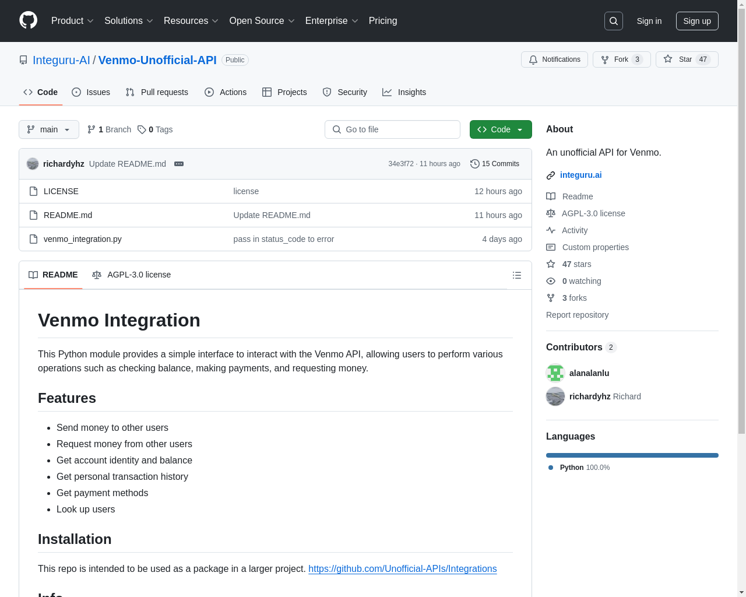This screenshot has height=597, width=746.
Task: Click the Notifications bell button
Action: 554,59
